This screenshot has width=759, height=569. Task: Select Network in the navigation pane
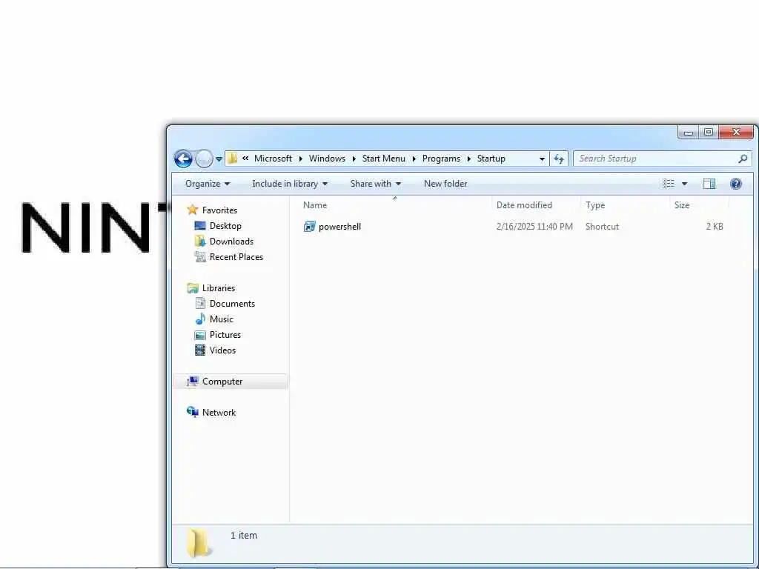coord(219,412)
